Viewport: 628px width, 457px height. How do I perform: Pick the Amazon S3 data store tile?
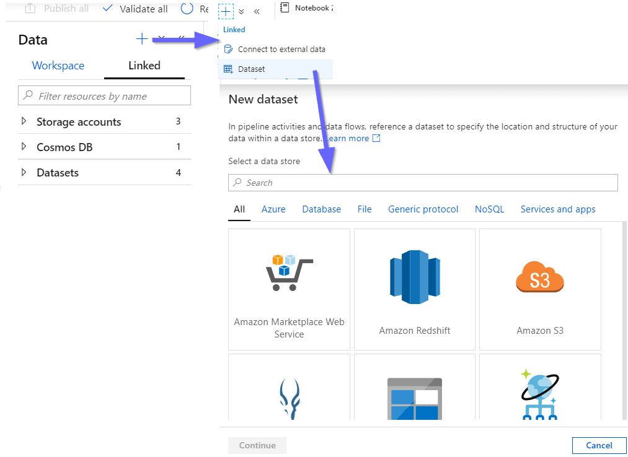pos(541,289)
